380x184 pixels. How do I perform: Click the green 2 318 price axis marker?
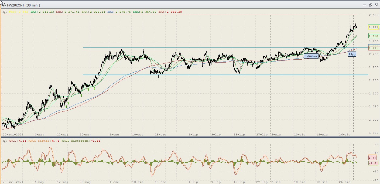374,36
